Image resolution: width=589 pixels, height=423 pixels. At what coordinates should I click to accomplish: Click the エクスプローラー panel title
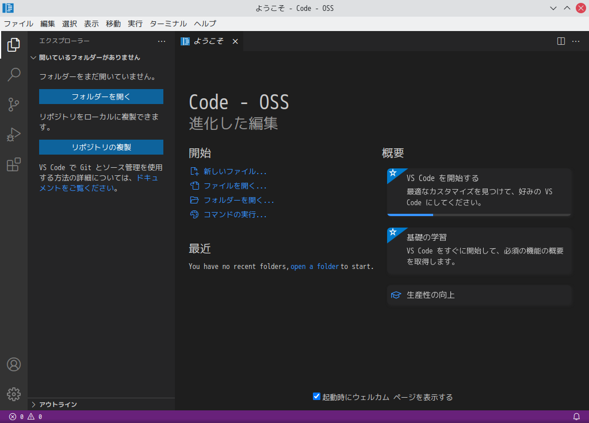[x=64, y=41]
